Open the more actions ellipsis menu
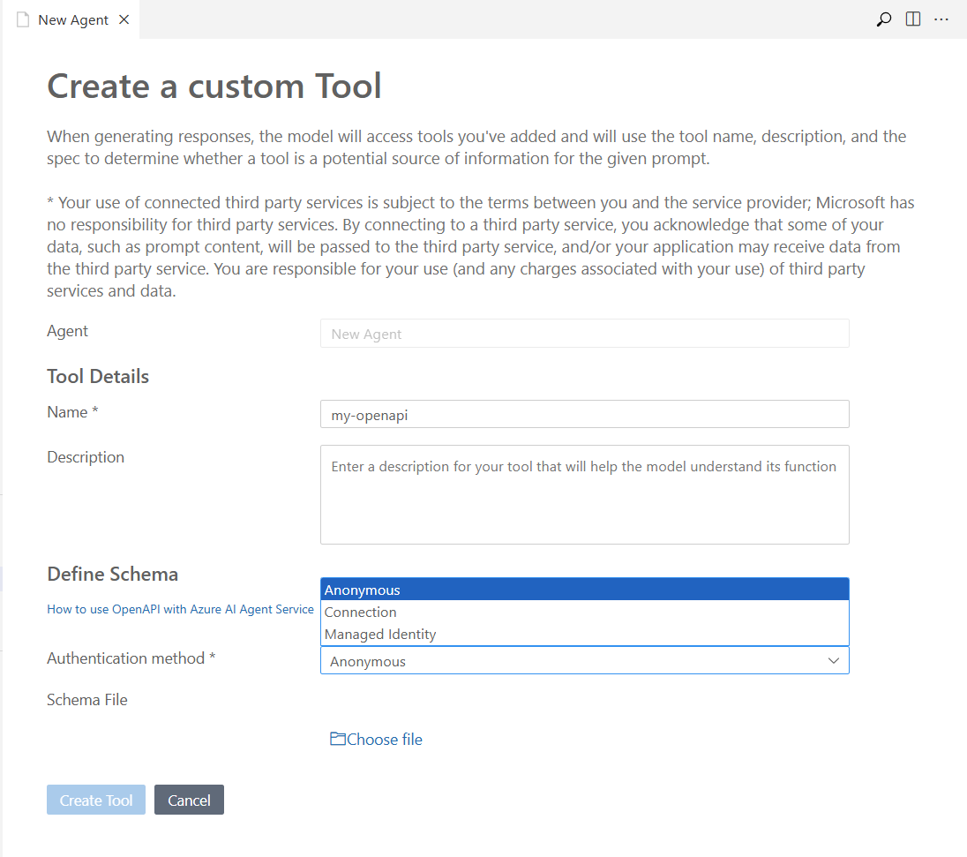 click(941, 19)
